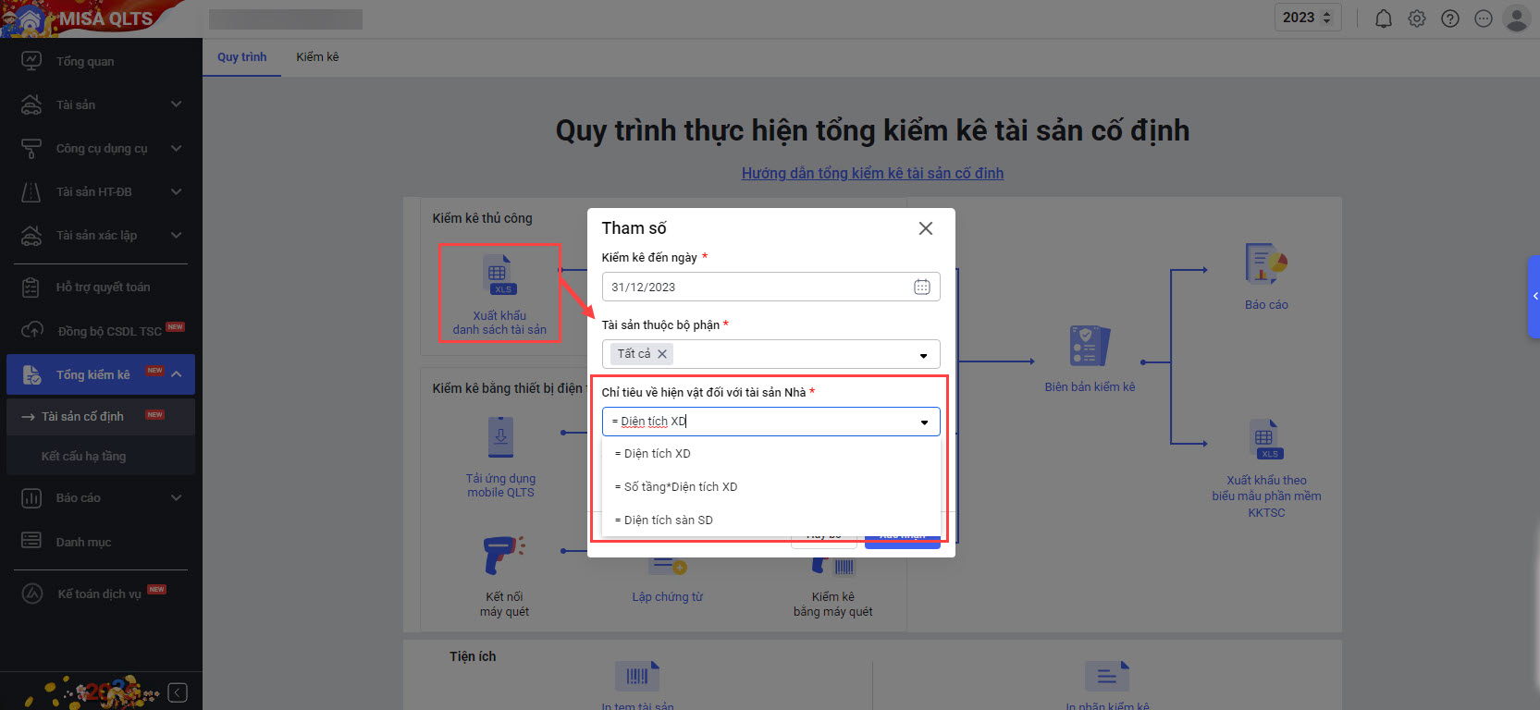Image resolution: width=1540 pixels, height=710 pixels.
Task: Expand the Tài sản xác lập chevron
Action: (x=176, y=235)
